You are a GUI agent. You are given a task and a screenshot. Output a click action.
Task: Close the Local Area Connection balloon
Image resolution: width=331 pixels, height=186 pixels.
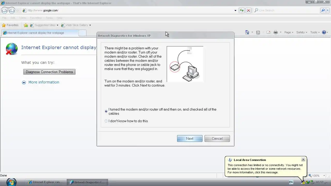303,160
